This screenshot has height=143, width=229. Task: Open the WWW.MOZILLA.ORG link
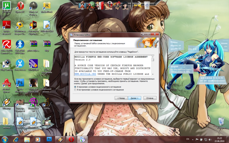(x=85, y=74)
